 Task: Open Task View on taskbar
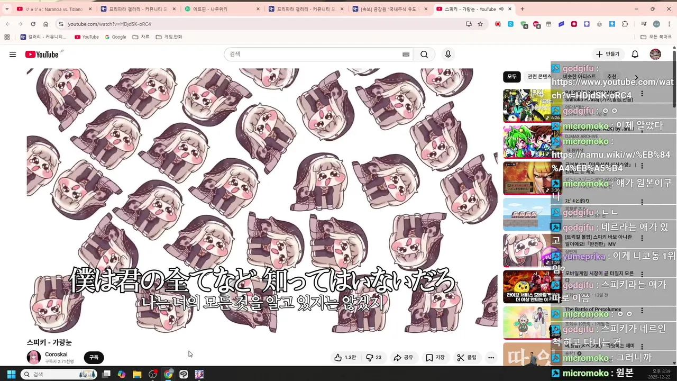[x=106, y=374]
